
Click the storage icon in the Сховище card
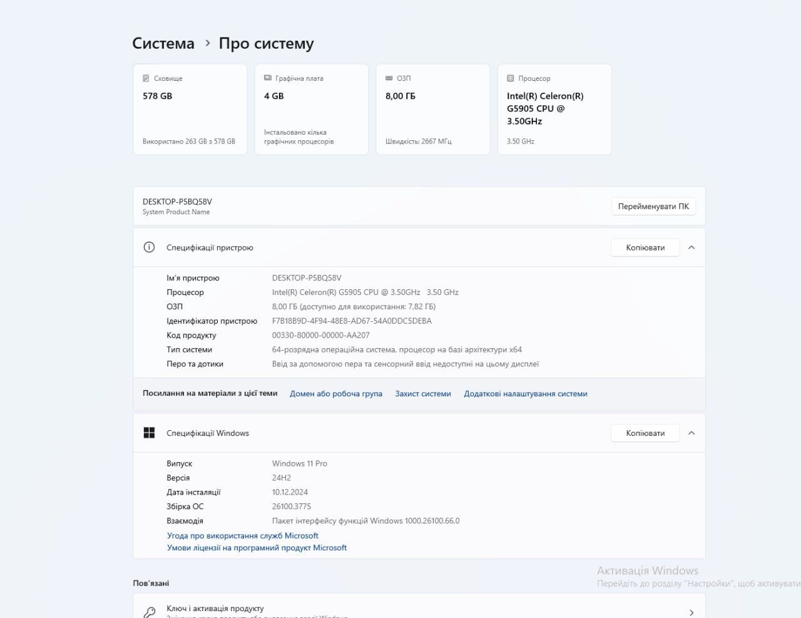click(x=146, y=78)
